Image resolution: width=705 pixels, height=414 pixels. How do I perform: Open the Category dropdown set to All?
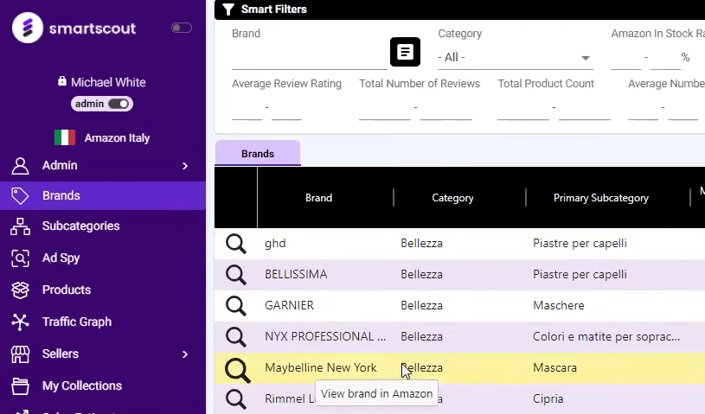516,57
